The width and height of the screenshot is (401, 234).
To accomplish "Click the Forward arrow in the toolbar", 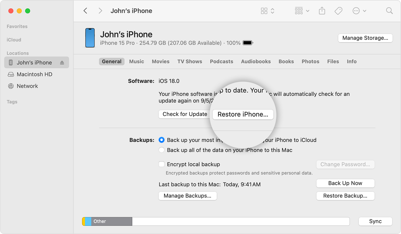I will [100, 11].
